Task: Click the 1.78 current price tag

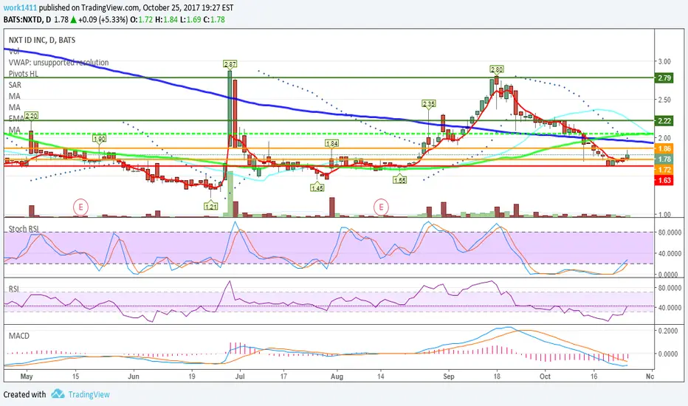Action: [664, 159]
